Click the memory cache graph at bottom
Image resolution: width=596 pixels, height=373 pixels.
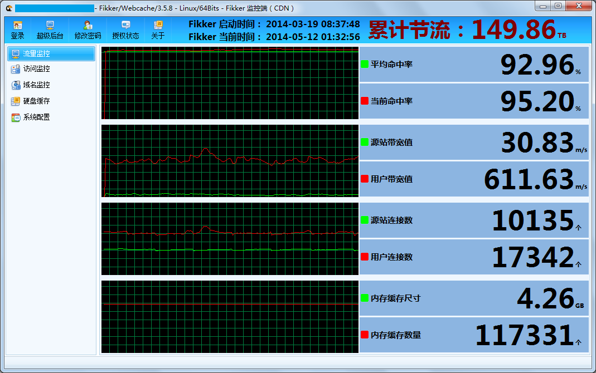pyautogui.click(x=230, y=317)
